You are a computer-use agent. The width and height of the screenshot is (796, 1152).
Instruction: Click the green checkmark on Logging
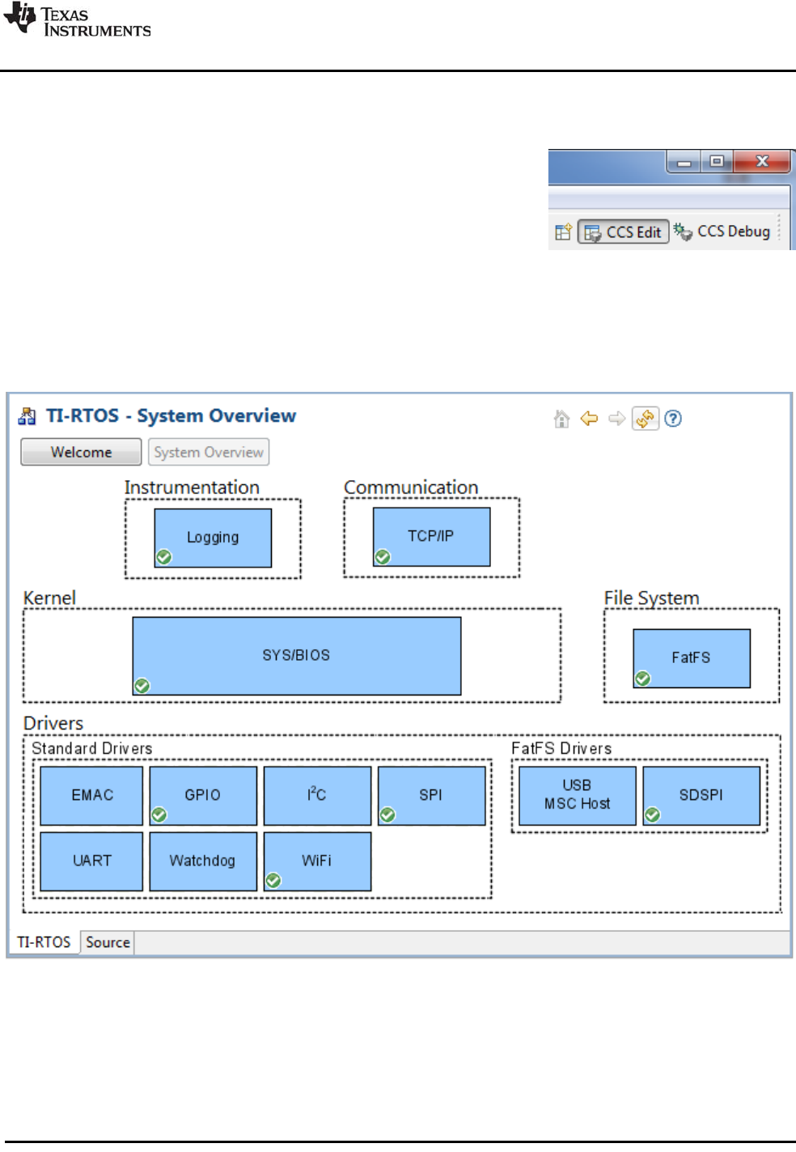[x=164, y=557]
